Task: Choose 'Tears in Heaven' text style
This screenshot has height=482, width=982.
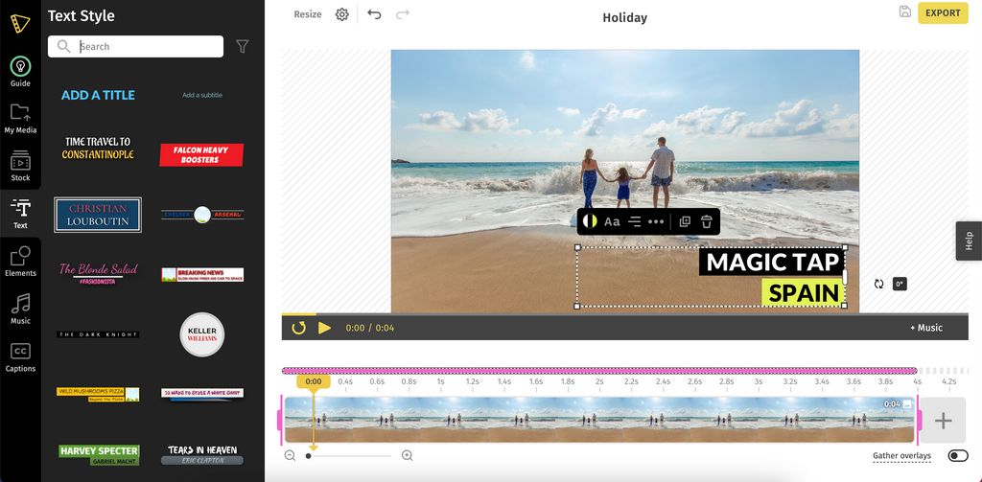Action: (x=201, y=454)
